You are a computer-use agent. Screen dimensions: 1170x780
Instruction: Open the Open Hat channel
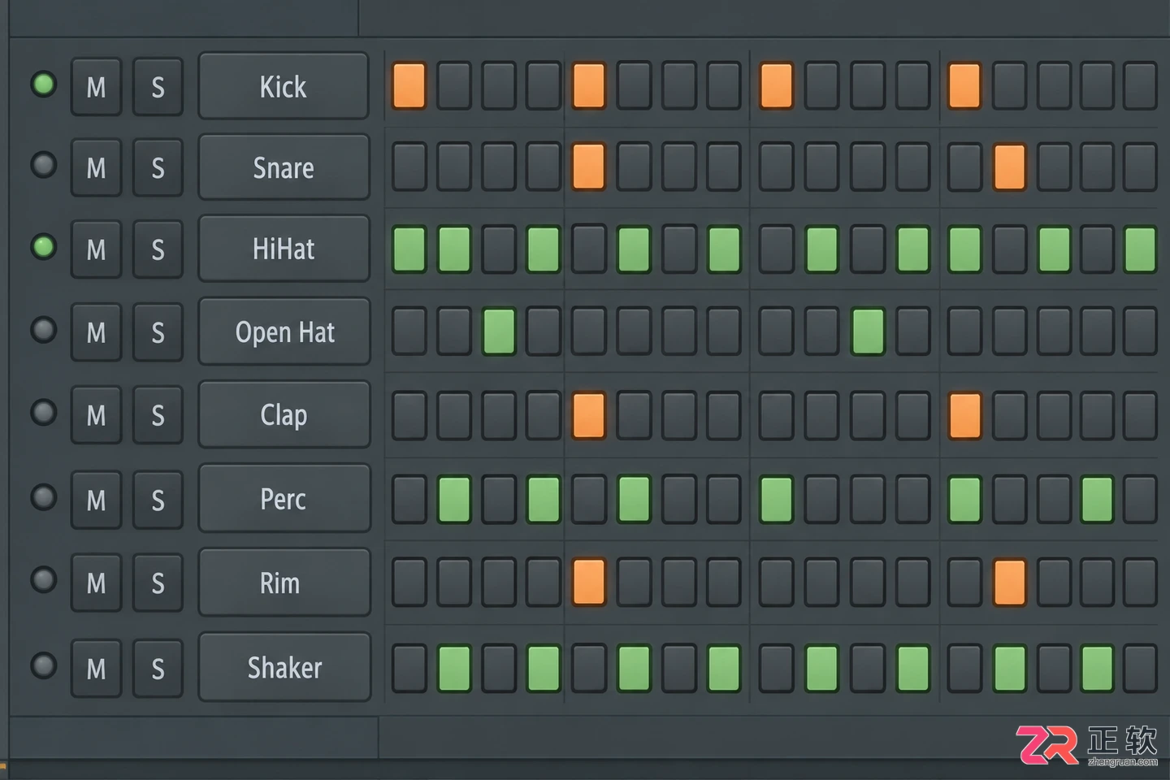point(284,331)
